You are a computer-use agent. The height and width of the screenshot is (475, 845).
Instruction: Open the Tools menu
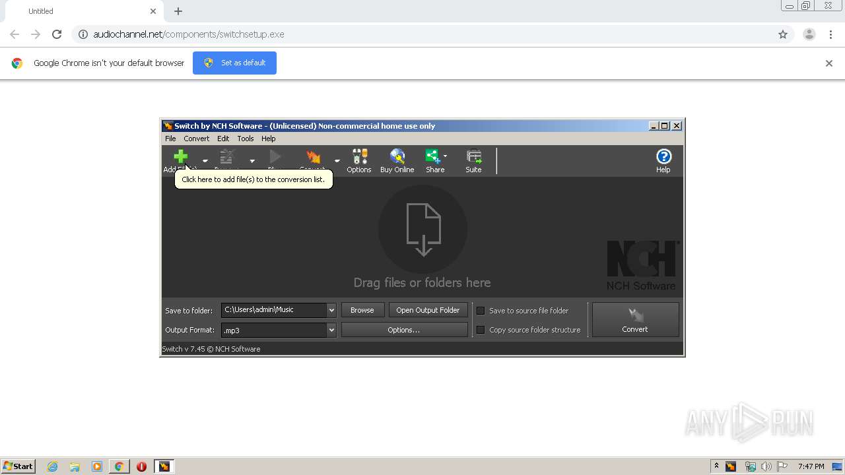[246, 139]
